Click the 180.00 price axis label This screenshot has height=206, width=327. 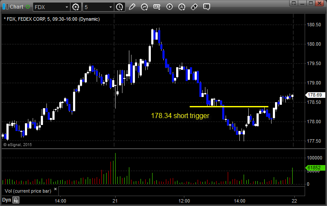pos(314,44)
